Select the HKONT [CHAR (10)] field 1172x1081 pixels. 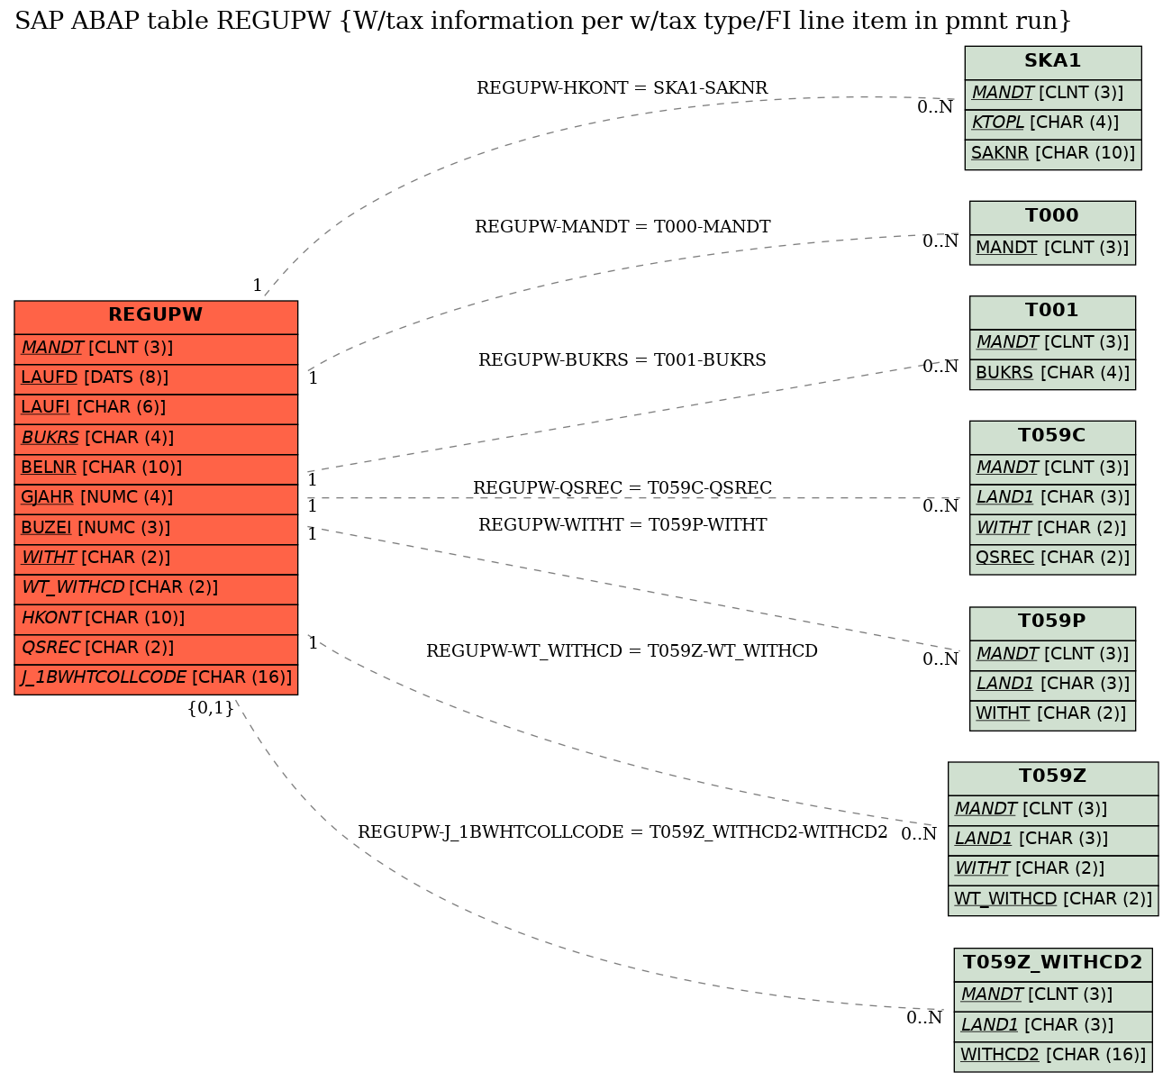tap(156, 619)
